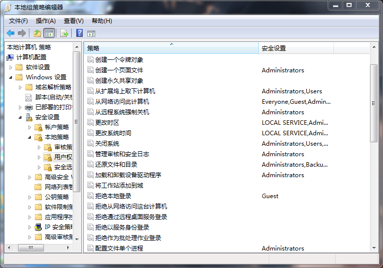Click the 脚本(启动/关机) script icon
The image size is (383, 268).
pos(29,97)
